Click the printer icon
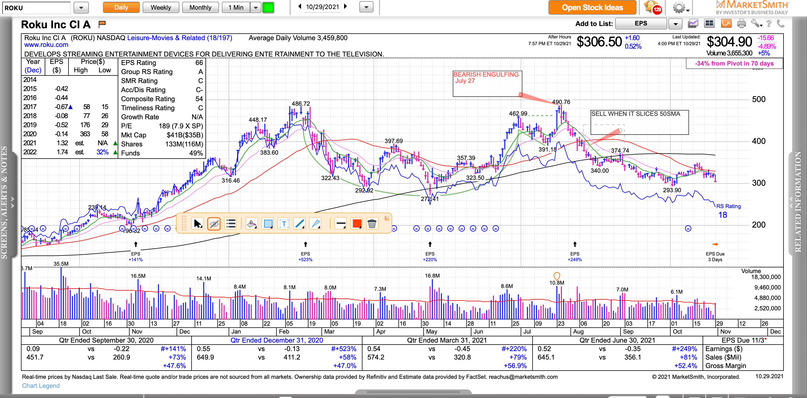This screenshot has width=807, height=398. click(742, 23)
